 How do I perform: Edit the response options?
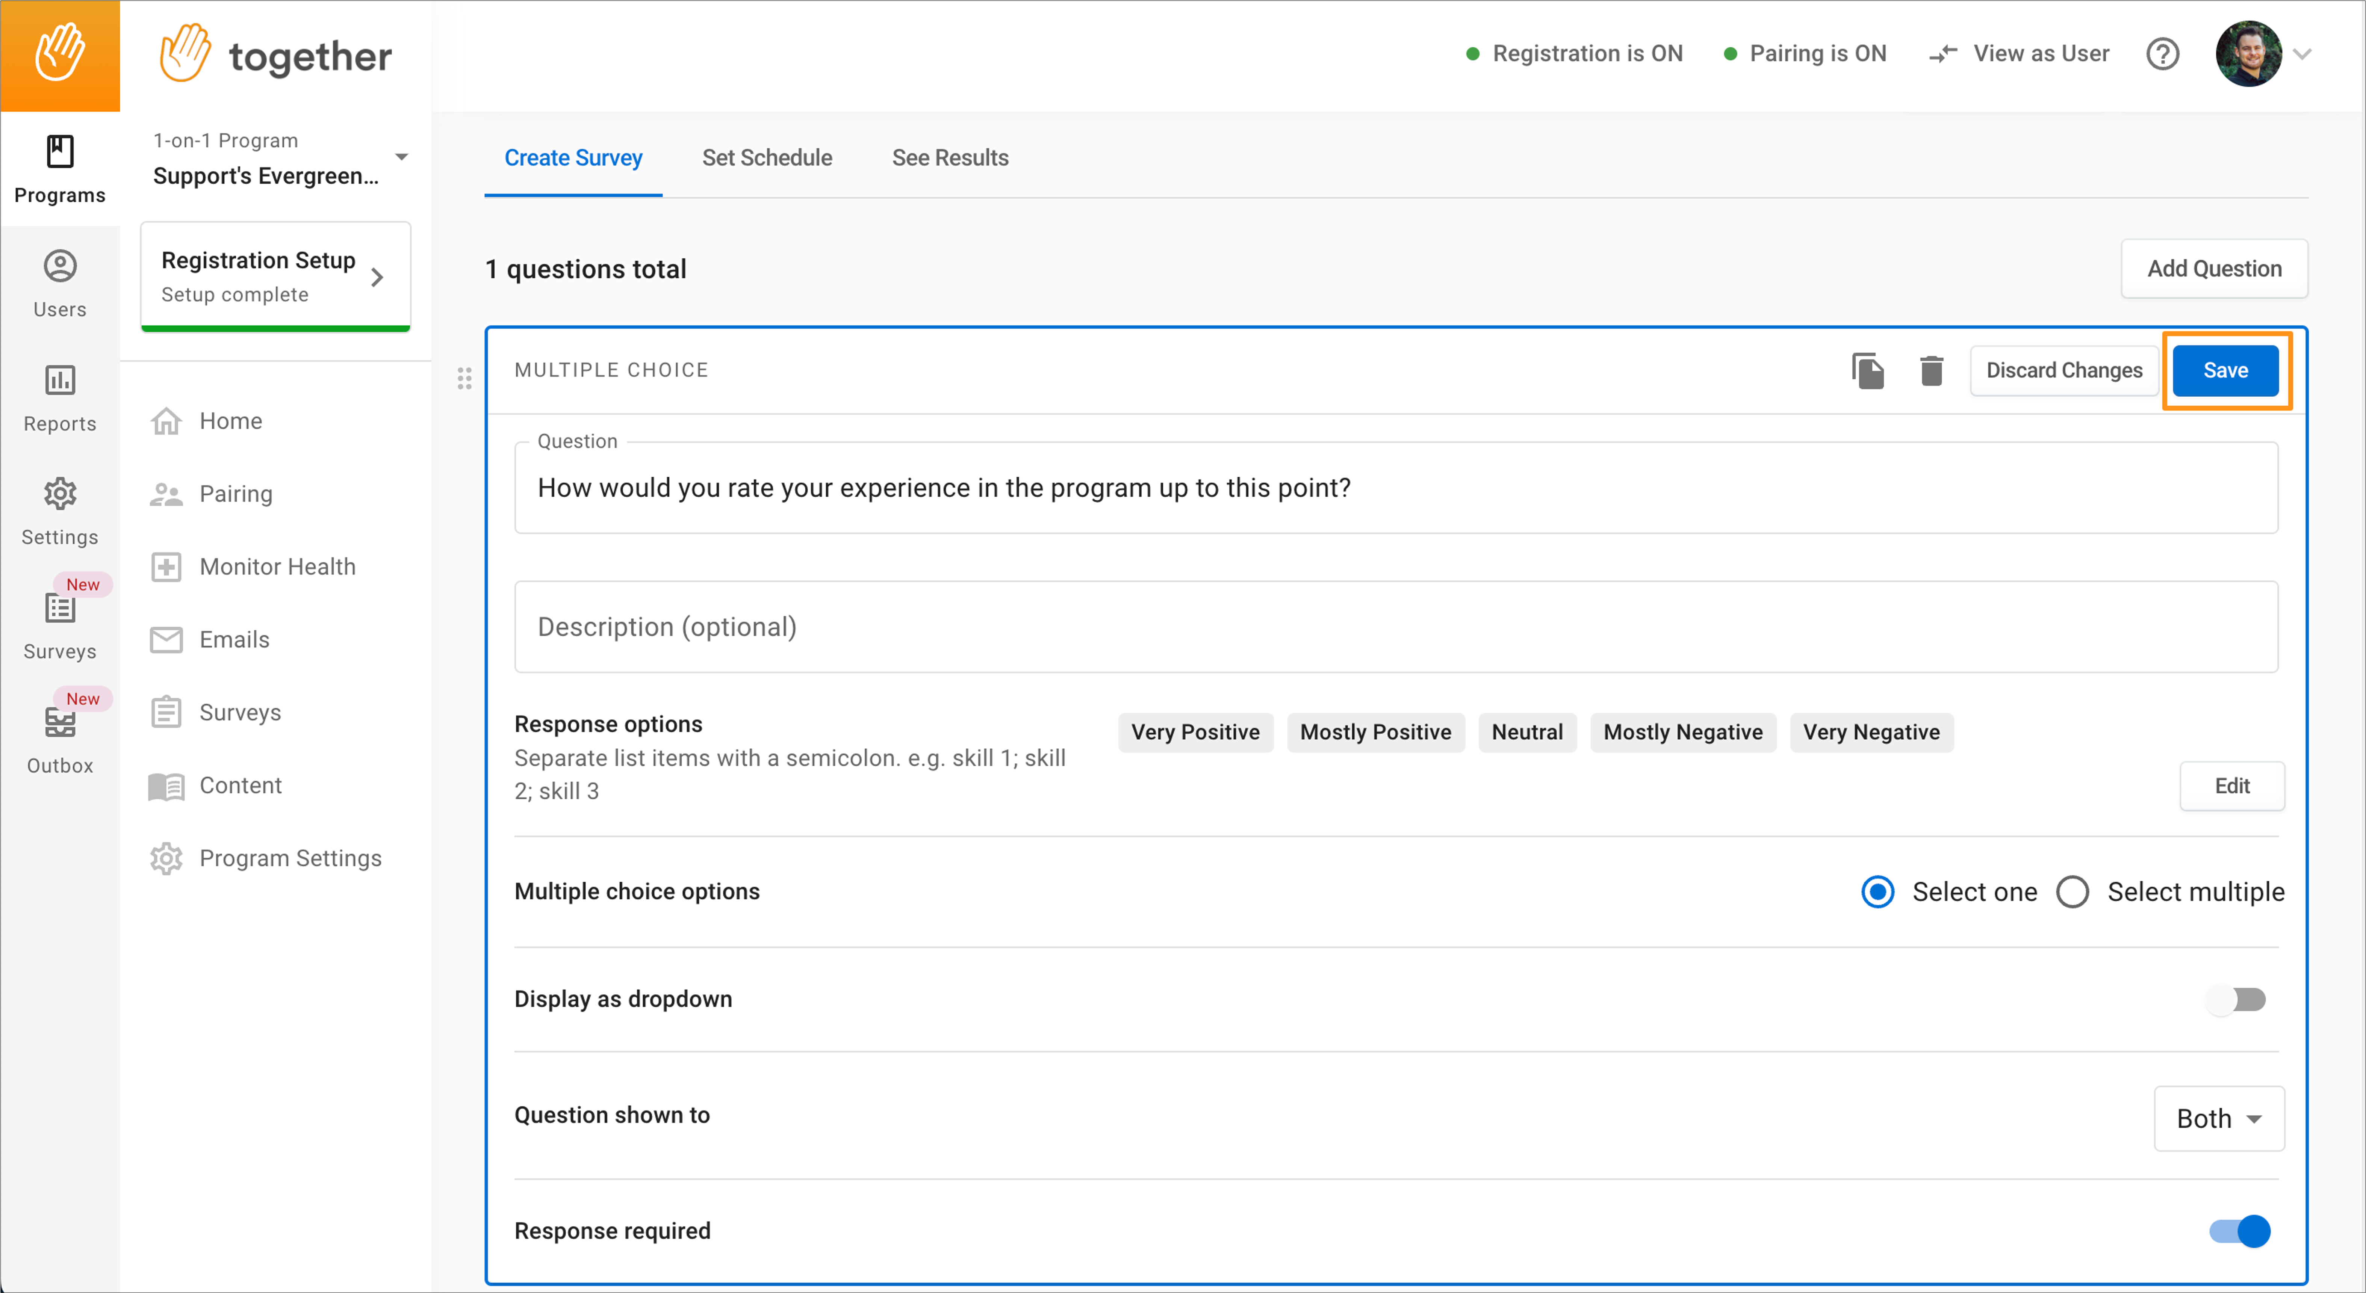pyautogui.click(x=2231, y=786)
